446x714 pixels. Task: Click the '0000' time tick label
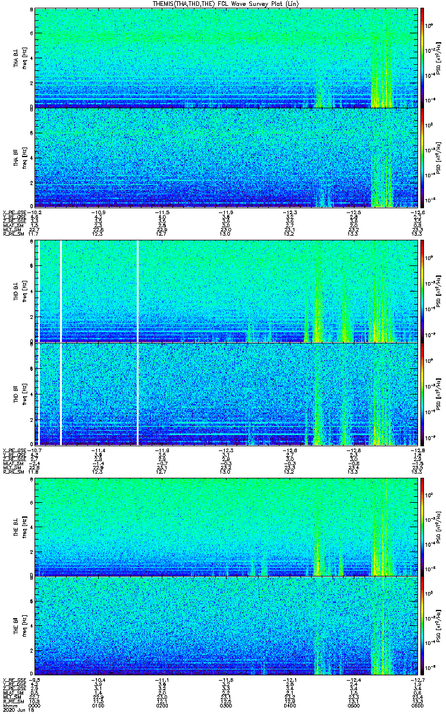coord(34,706)
